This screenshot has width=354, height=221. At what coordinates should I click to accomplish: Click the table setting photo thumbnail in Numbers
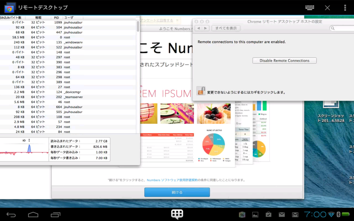pos(177,114)
